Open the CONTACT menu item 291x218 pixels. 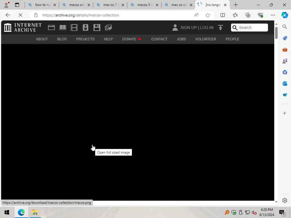159,39
